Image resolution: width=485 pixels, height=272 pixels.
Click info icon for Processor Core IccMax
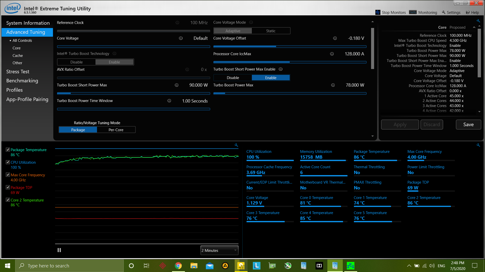[x=332, y=54]
